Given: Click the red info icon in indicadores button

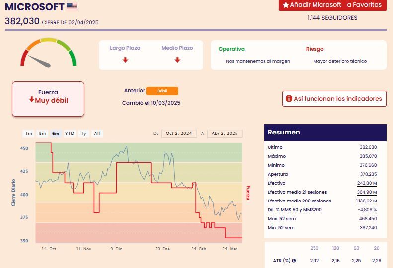Looking at the screenshot, I should [289, 98].
